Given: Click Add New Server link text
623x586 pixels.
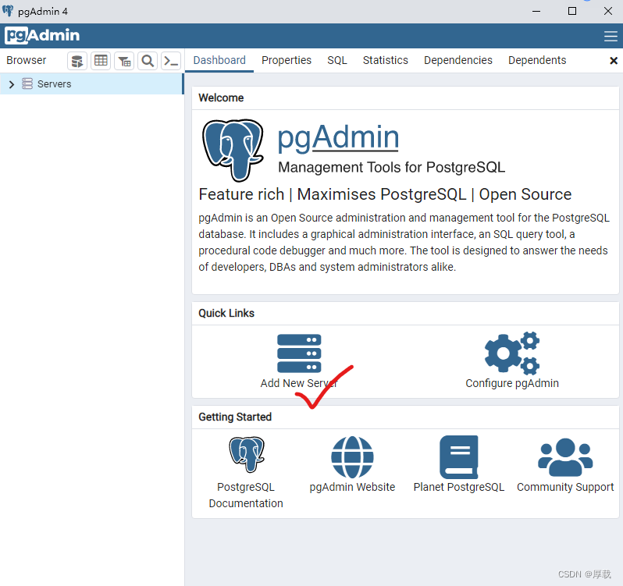Looking at the screenshot, I should (x=299, y=383).
